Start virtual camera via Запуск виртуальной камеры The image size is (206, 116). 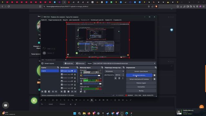pos(139,79)
